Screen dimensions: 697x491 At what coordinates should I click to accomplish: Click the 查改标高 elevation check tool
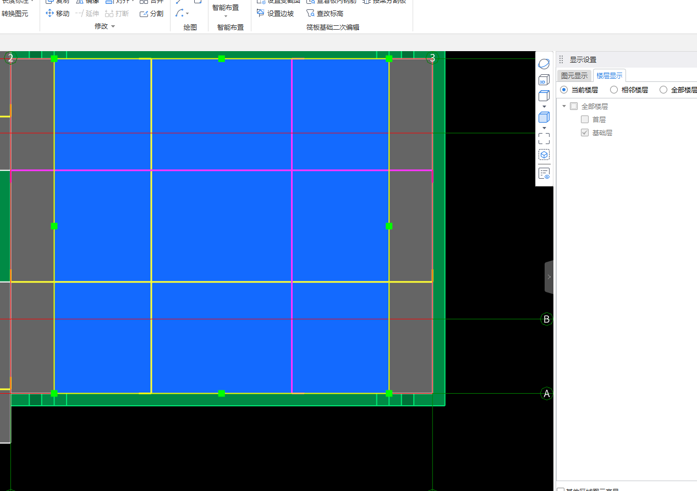(x=325, y=13)
